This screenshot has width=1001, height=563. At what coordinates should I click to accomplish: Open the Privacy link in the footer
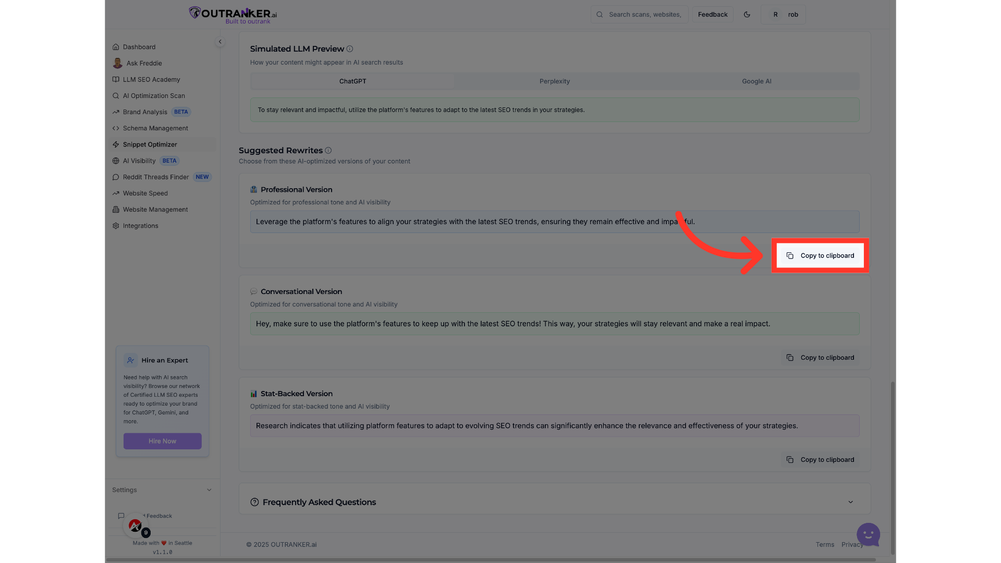(852, 544)
